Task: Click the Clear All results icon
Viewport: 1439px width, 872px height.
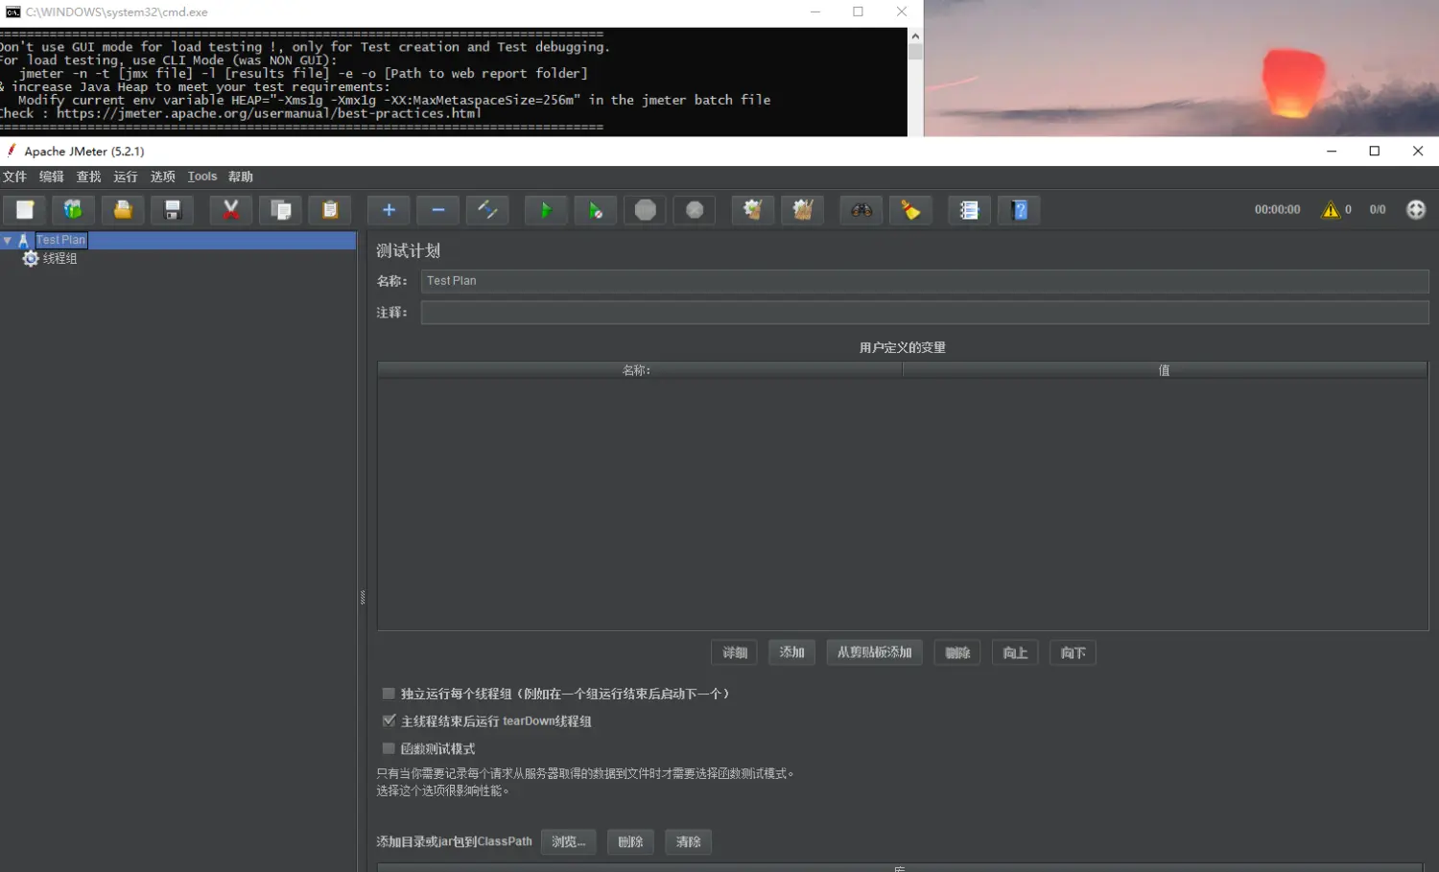Action: 802,210
